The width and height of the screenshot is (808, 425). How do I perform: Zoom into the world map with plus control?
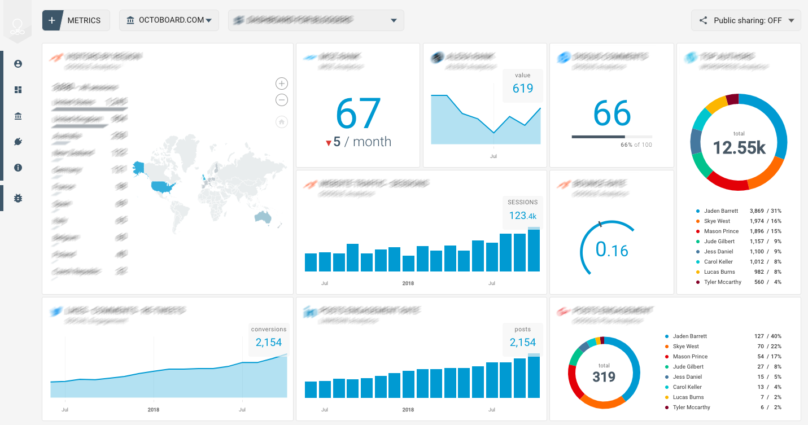[281, 83]
